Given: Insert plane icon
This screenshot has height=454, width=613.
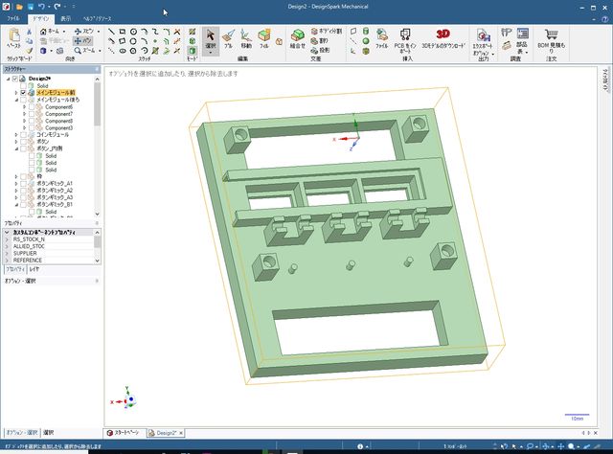Looking at the screenshot, I should (x=353, y=32).
